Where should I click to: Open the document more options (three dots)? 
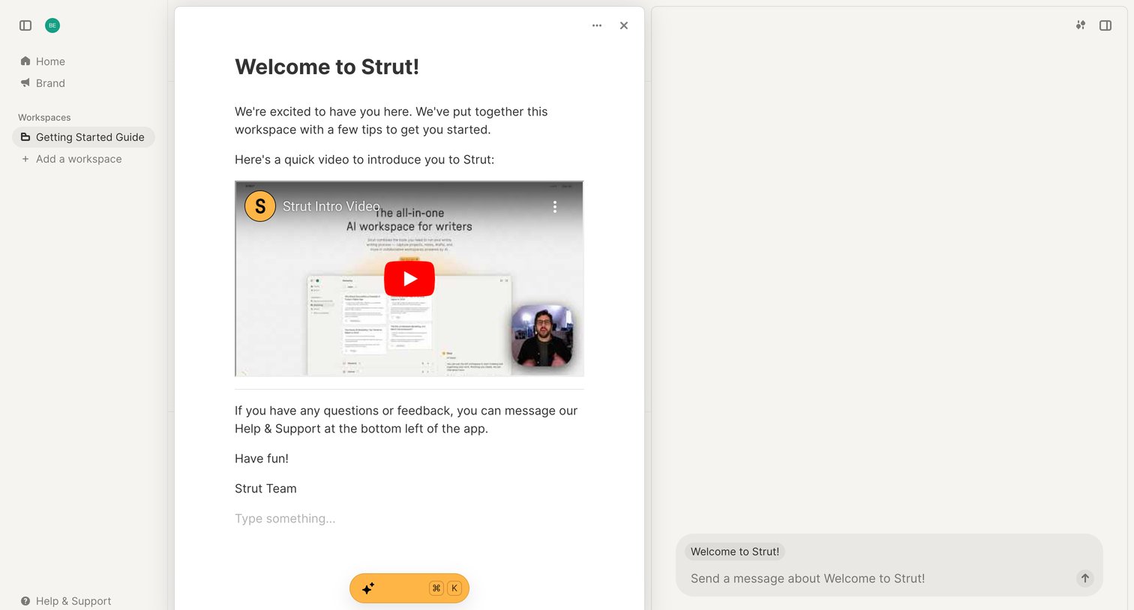coord(597,25)
